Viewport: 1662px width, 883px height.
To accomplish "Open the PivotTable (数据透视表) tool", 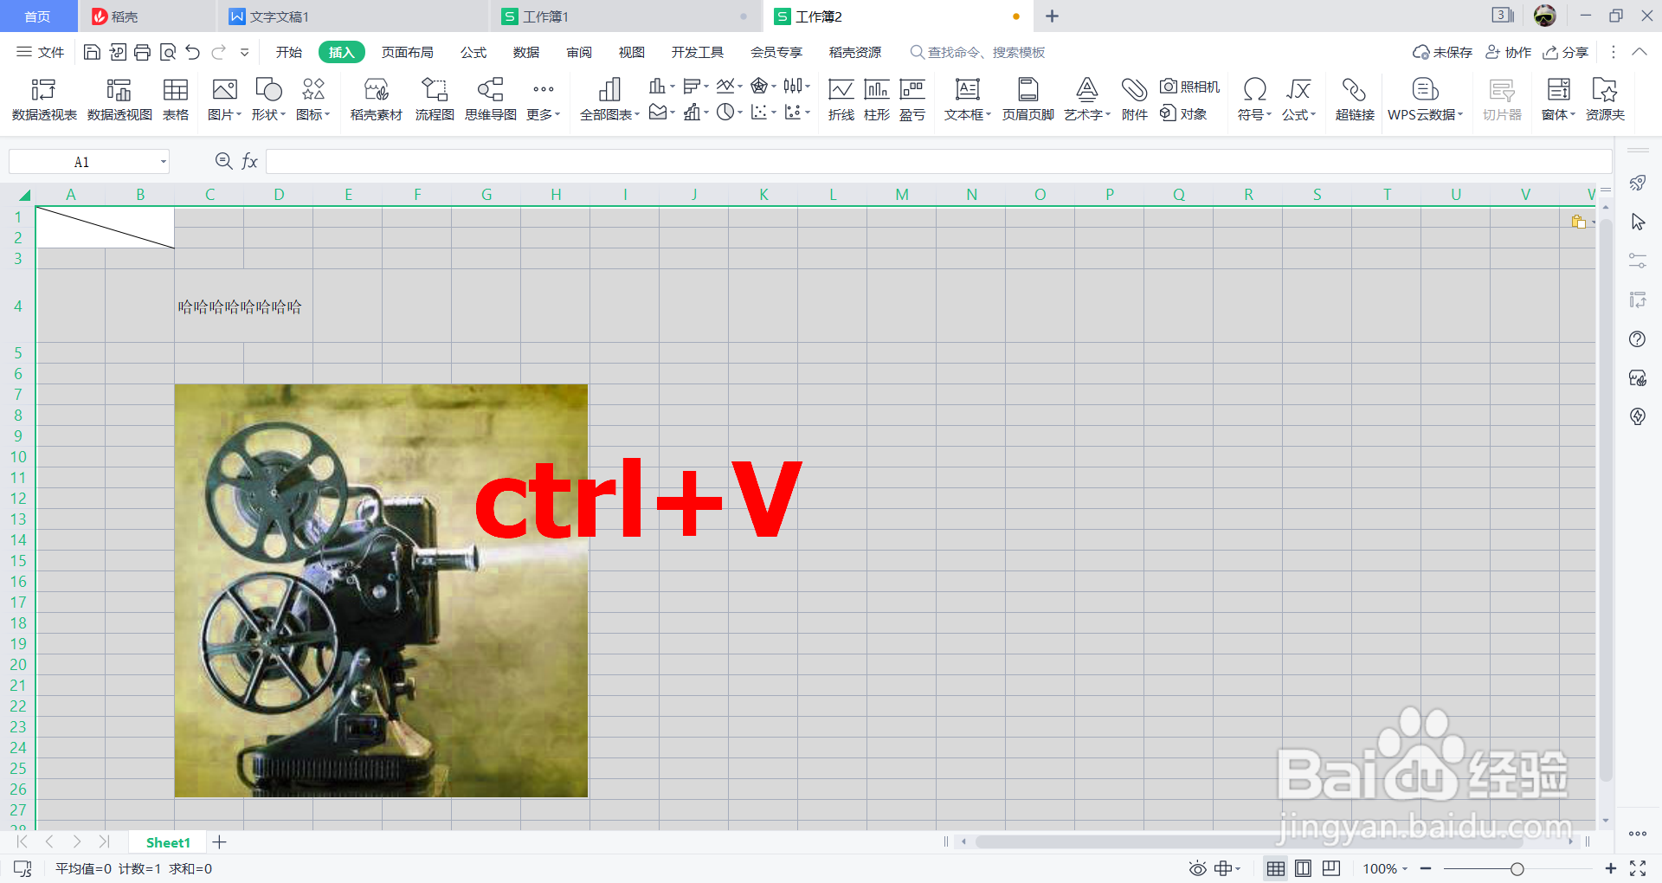I will click(x=44, y=99).
